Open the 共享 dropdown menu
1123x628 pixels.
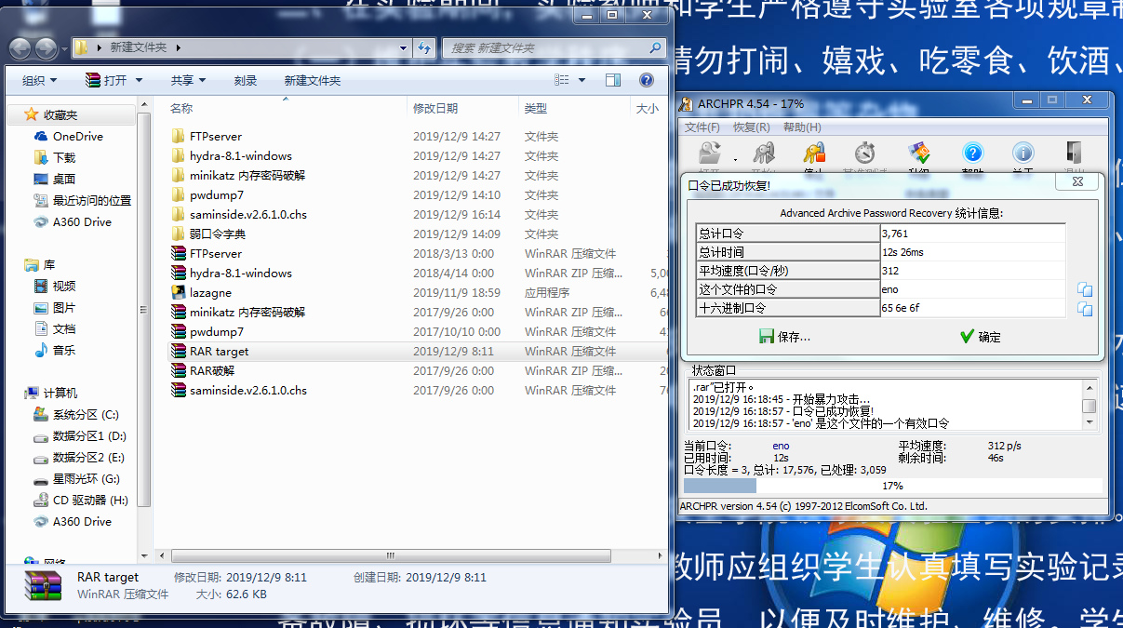pyautogui.click(x=188, y=80)
